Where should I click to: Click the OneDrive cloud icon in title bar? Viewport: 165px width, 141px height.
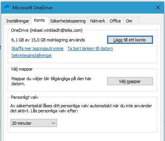coord(7,7)
